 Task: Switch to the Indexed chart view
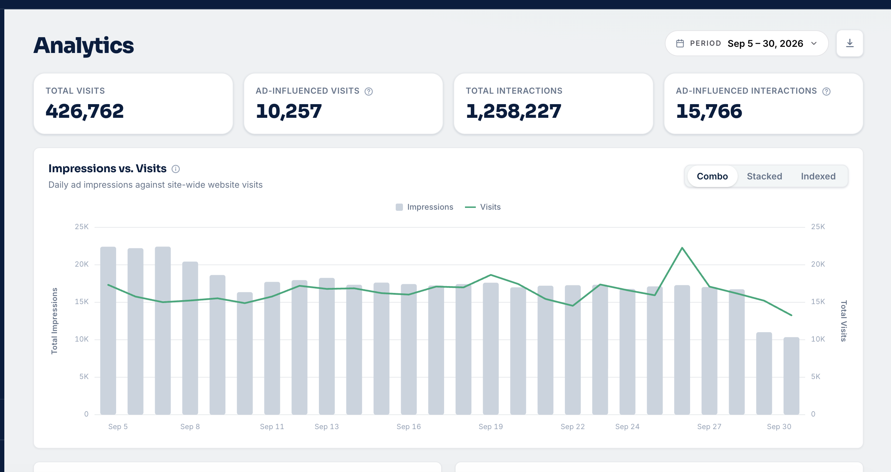(818, 176)
